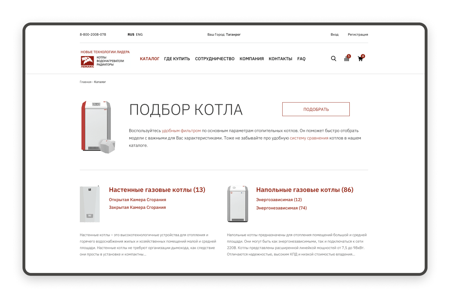Open the search magnifier icon
This screenshot has height=298, width=450.
coord(333,59)
